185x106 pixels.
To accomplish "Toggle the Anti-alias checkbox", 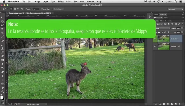I will 41,9.
